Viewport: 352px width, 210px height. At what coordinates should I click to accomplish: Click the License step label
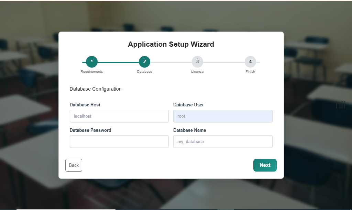[x=197, y=71]
